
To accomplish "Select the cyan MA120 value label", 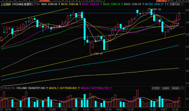I will click(x=154, y=4).
